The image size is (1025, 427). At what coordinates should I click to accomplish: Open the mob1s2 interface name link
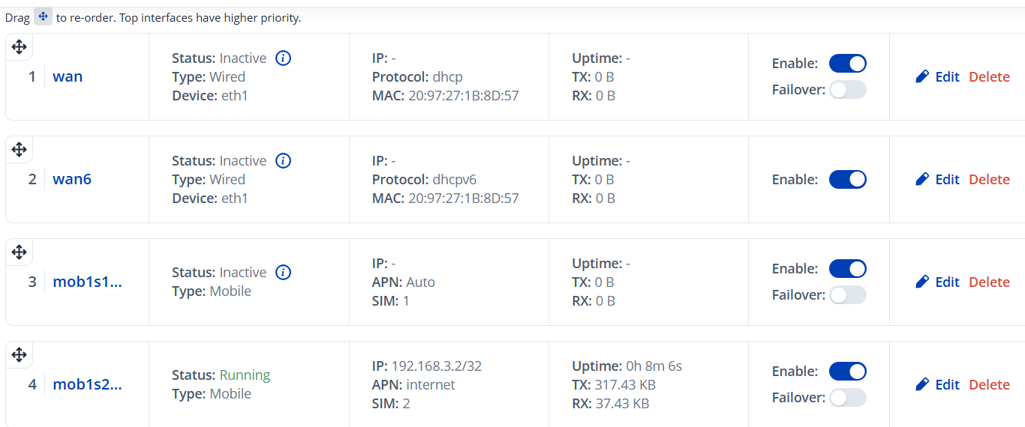(x=87, y=384)
